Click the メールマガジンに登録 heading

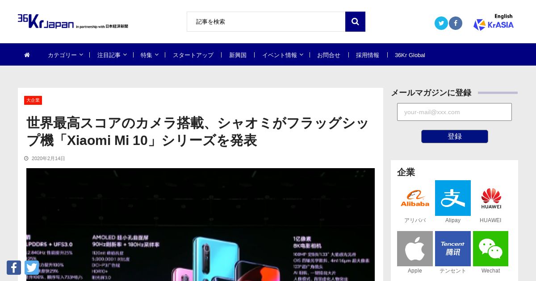click(431, 93)
